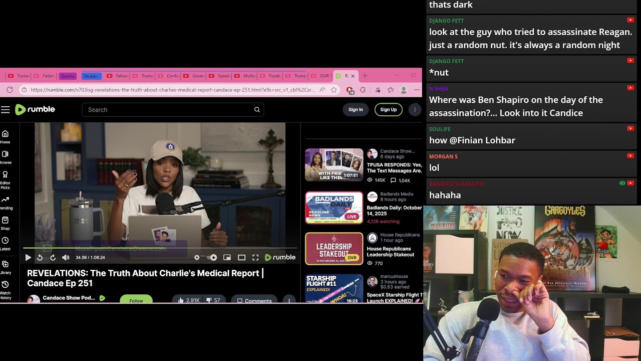Enable picture-in-picture mode

(x=227, y=257)
